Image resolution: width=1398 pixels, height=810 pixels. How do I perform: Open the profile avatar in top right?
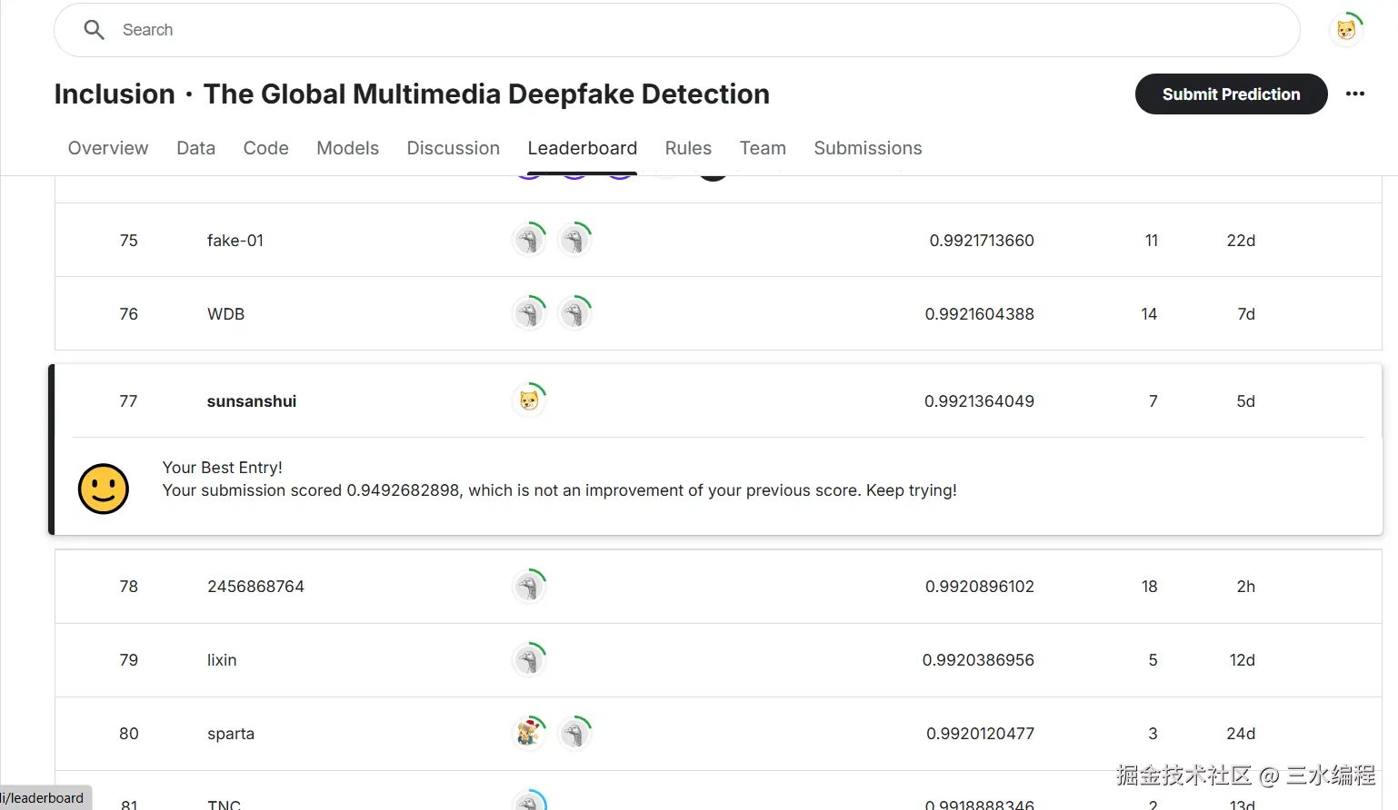click(1346, 30)
